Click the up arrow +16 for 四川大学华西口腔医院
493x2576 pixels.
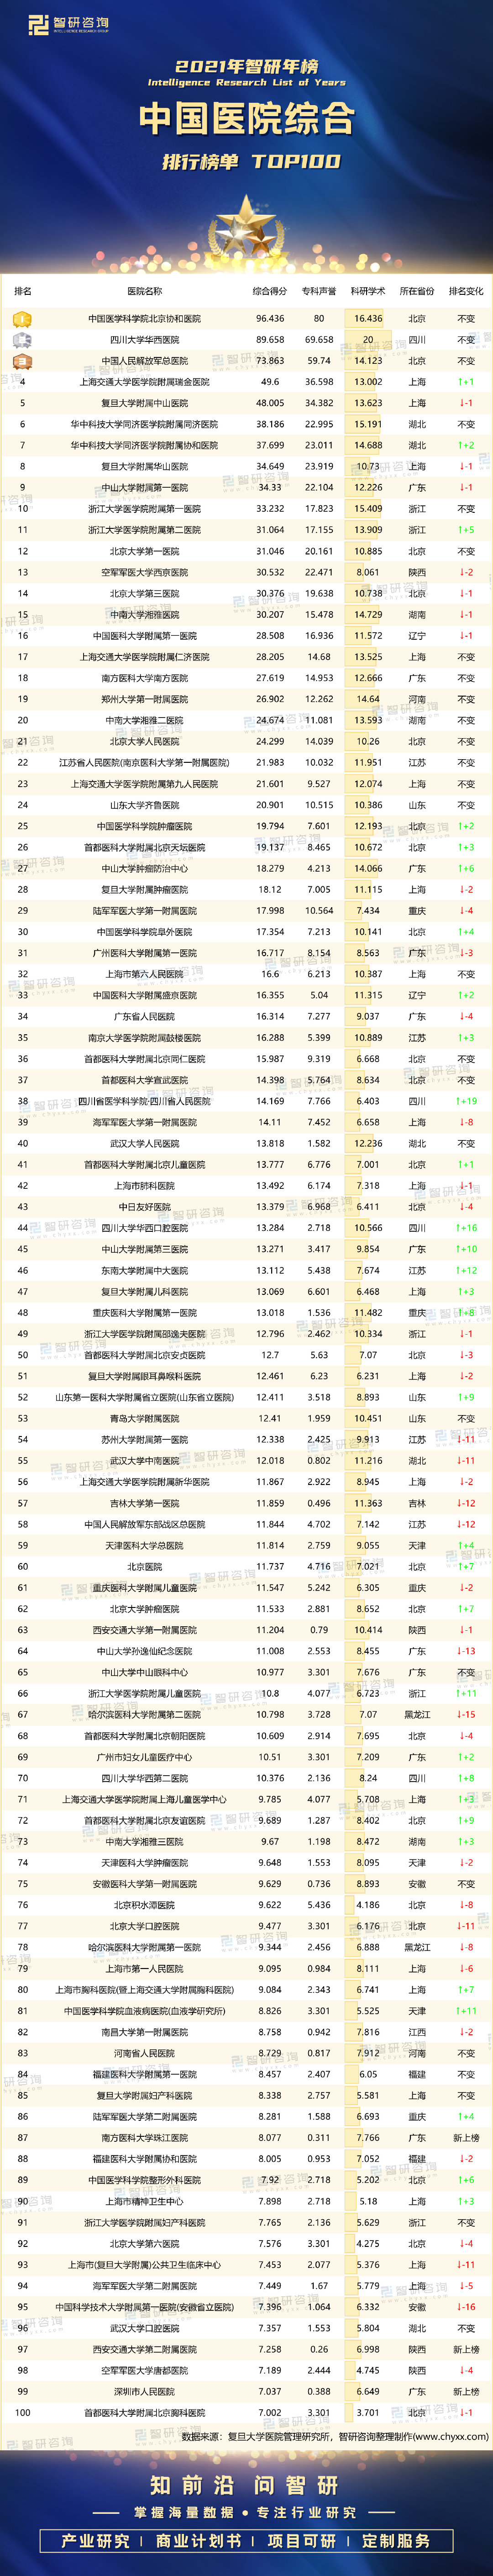click(466, 1228)
